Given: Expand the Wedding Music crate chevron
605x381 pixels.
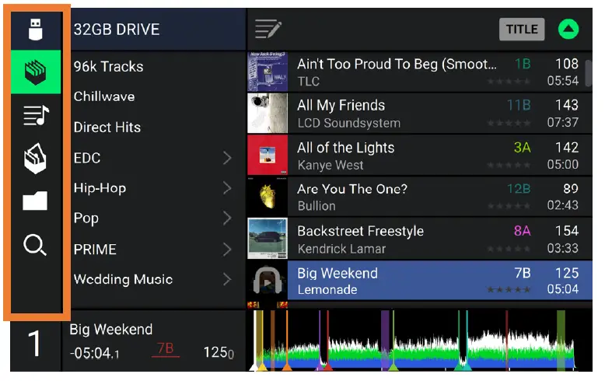Looking at the screenshot, I should [x=227, y=279].
